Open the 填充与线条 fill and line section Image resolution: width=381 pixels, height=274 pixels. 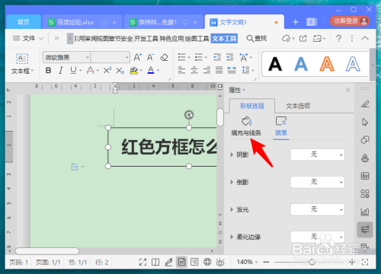[x=246, y=126]
